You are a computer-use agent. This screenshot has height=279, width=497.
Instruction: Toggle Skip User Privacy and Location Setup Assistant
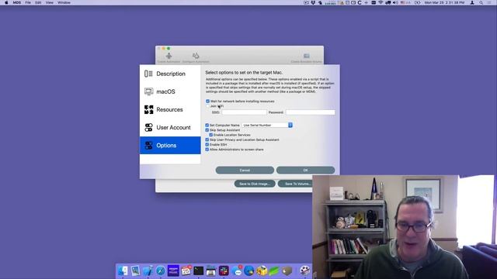(x=207, y=139)
